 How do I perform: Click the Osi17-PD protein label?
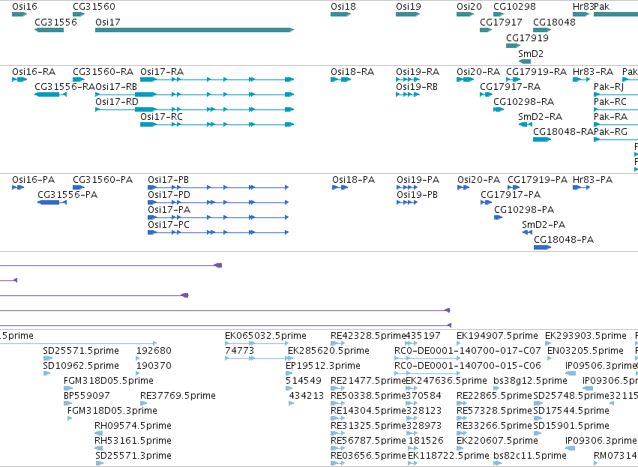pos(169,195)
